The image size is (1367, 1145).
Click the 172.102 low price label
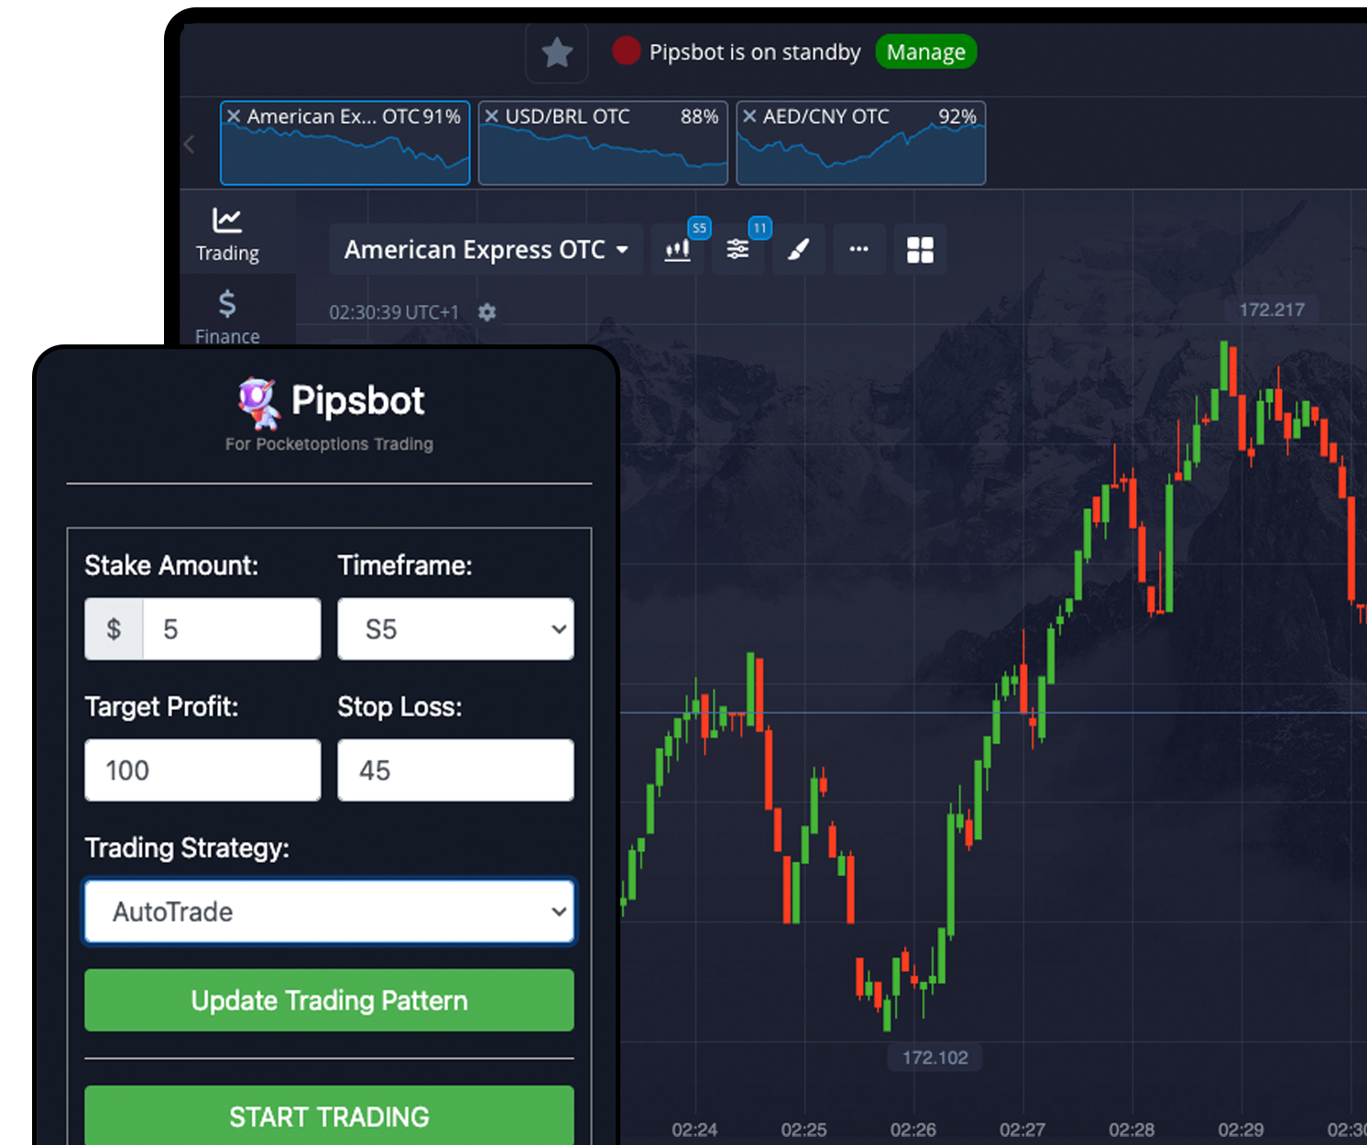pyautogui.click(x=935, y=1057)
